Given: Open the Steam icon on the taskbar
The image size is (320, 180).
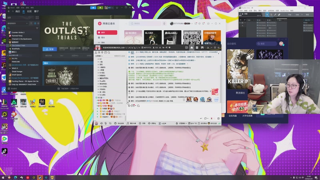Looking at the screenshot, I should 40,178.
